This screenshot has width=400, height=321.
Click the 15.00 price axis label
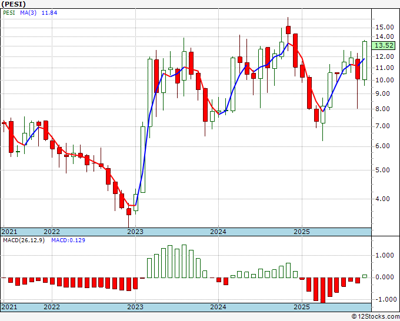[x=384, y=27]
